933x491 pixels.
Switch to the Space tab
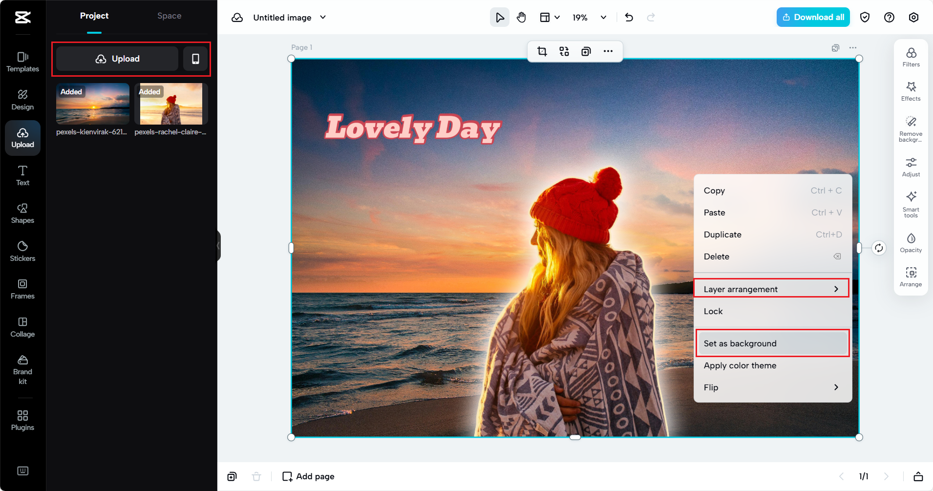click(x=169, y=16)
